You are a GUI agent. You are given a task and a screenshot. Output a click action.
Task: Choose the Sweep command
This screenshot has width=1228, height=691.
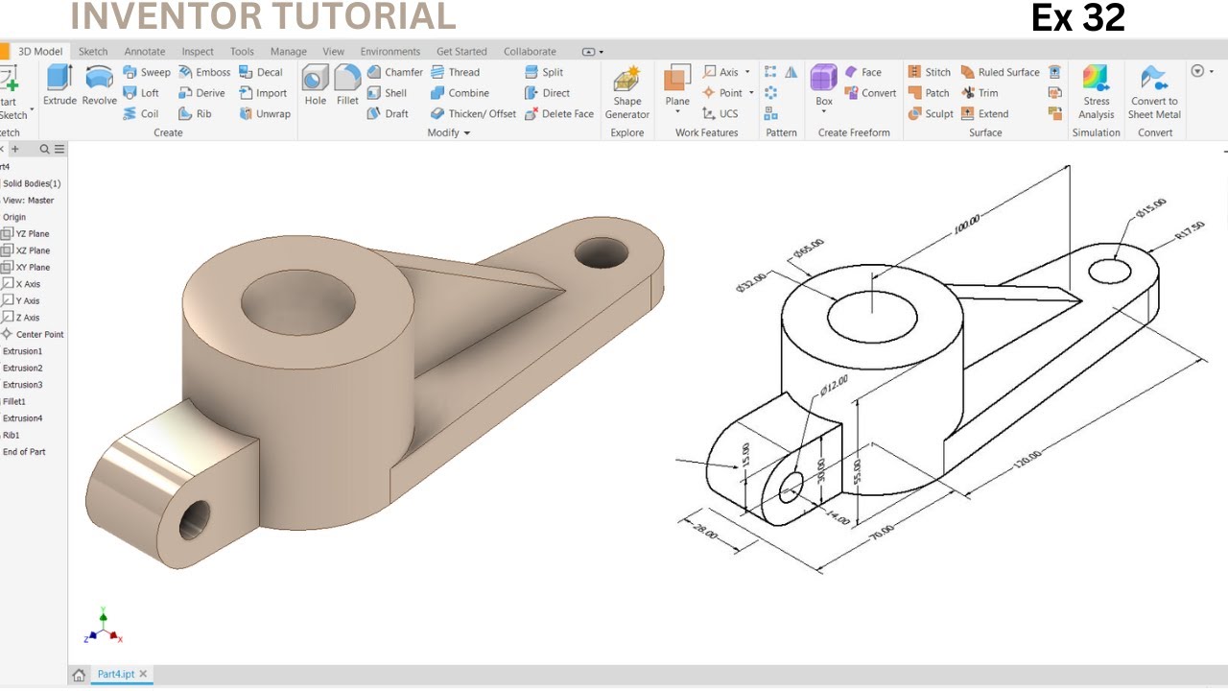tap(147, 72)
